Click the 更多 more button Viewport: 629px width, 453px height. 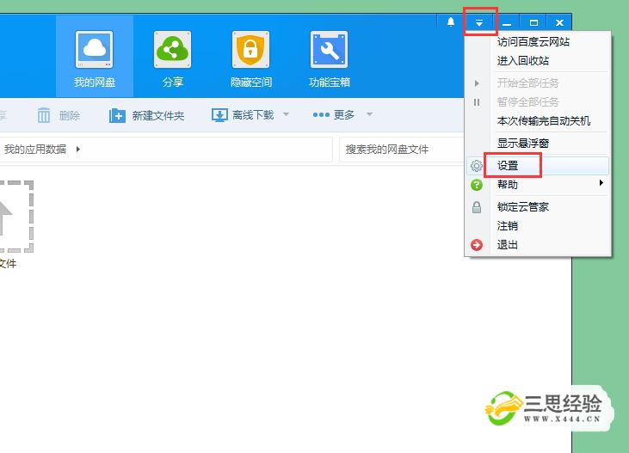pyautogui.click(x=334, y=115)
